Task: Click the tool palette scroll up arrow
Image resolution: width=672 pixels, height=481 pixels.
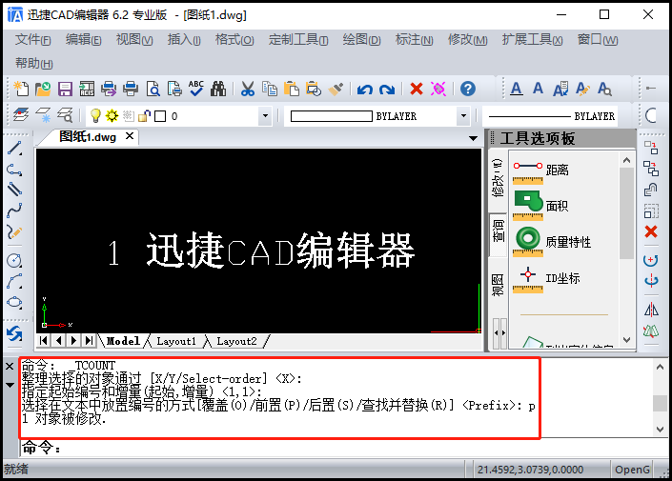Action: pos(626,161)
